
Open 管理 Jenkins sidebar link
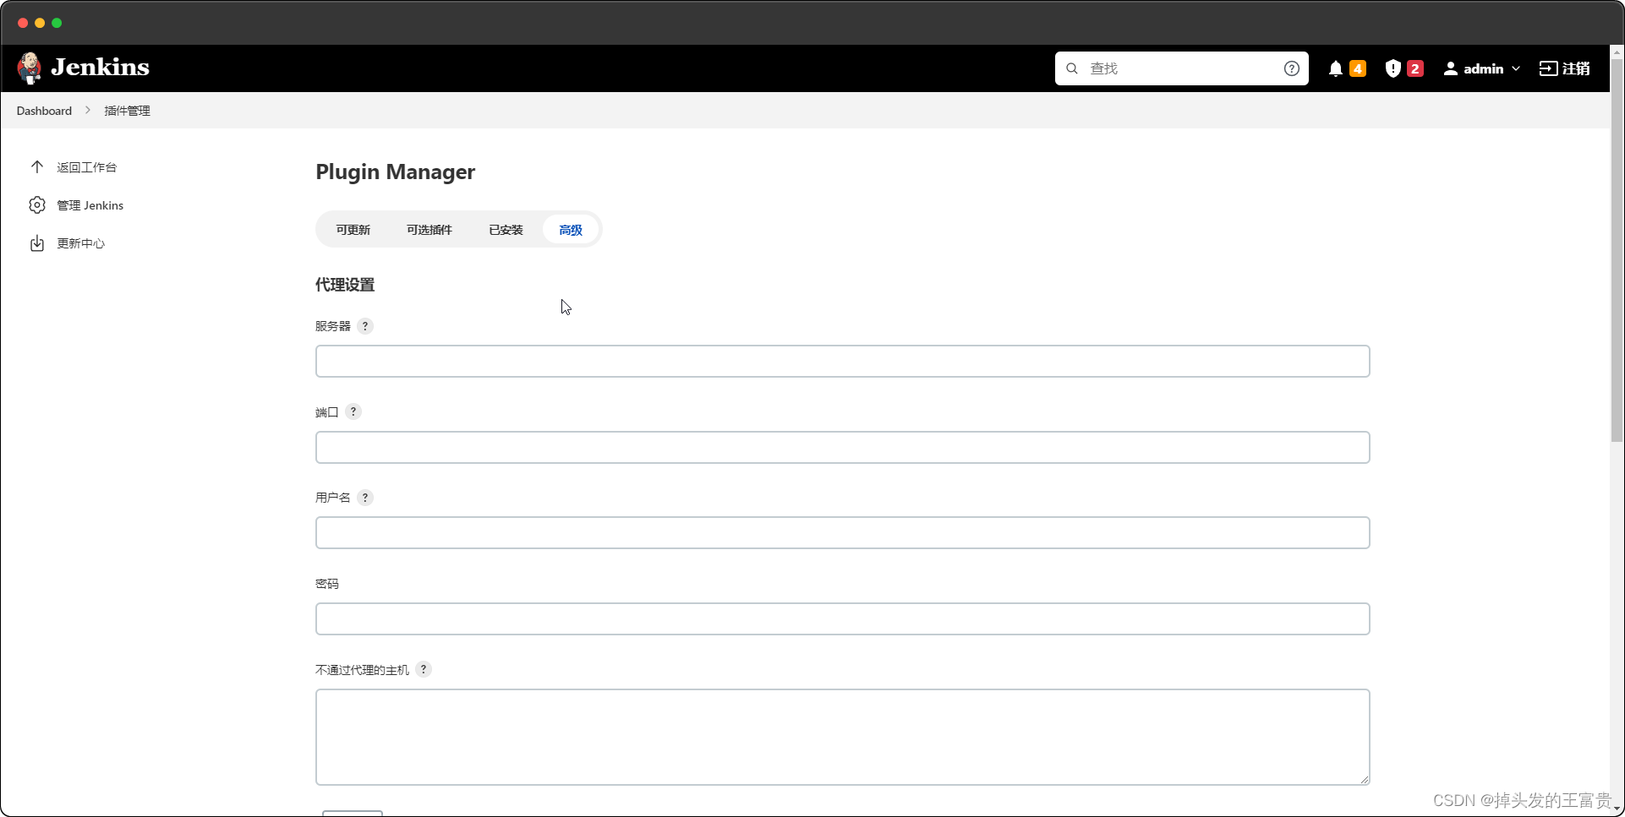[x=90, y=205]
